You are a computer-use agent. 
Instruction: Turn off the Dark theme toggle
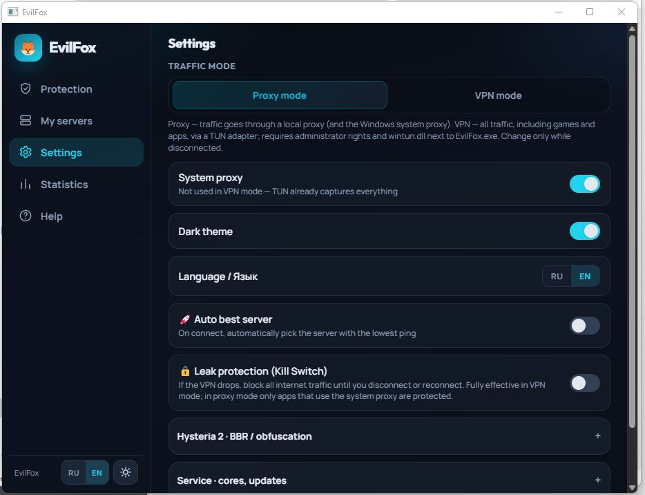click(584, 231)
